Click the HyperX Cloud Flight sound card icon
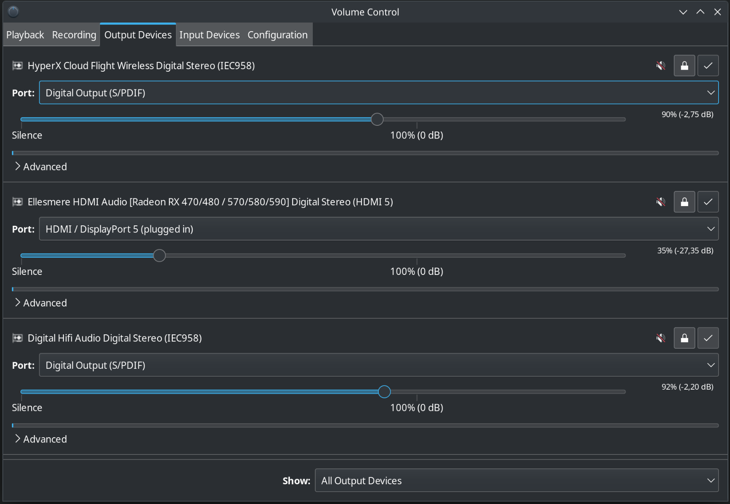 (18, 66)
